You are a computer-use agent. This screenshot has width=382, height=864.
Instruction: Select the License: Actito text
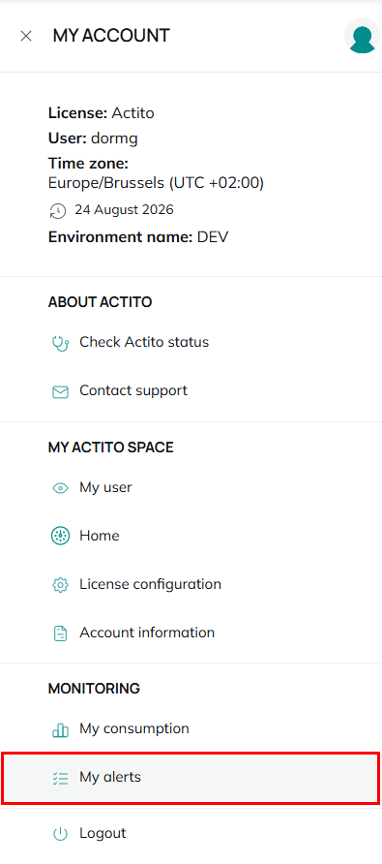(x=102, y=113)
